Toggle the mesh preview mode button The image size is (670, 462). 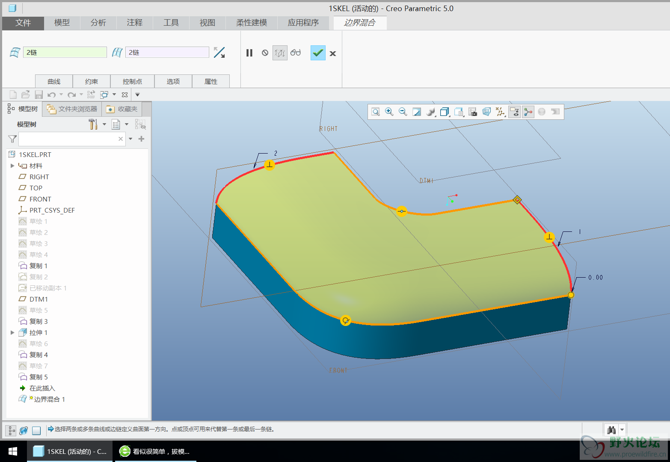pos(280,53)
